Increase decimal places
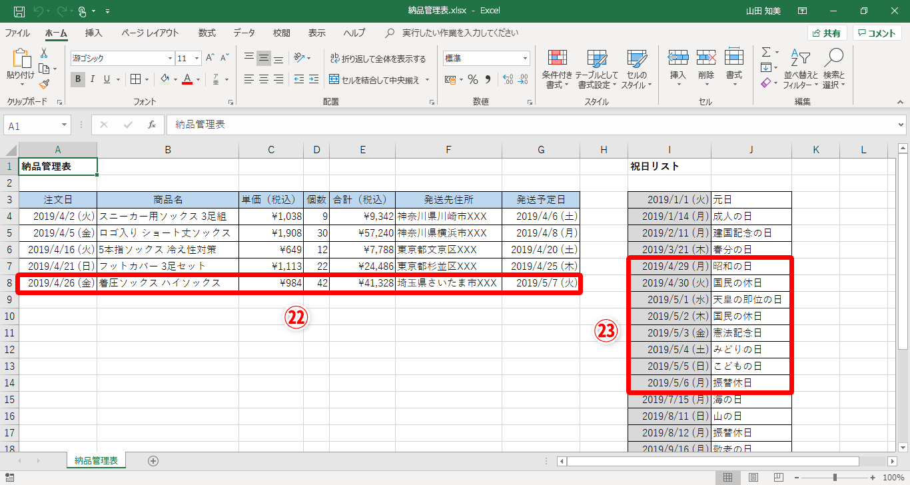 click(508, 79)
